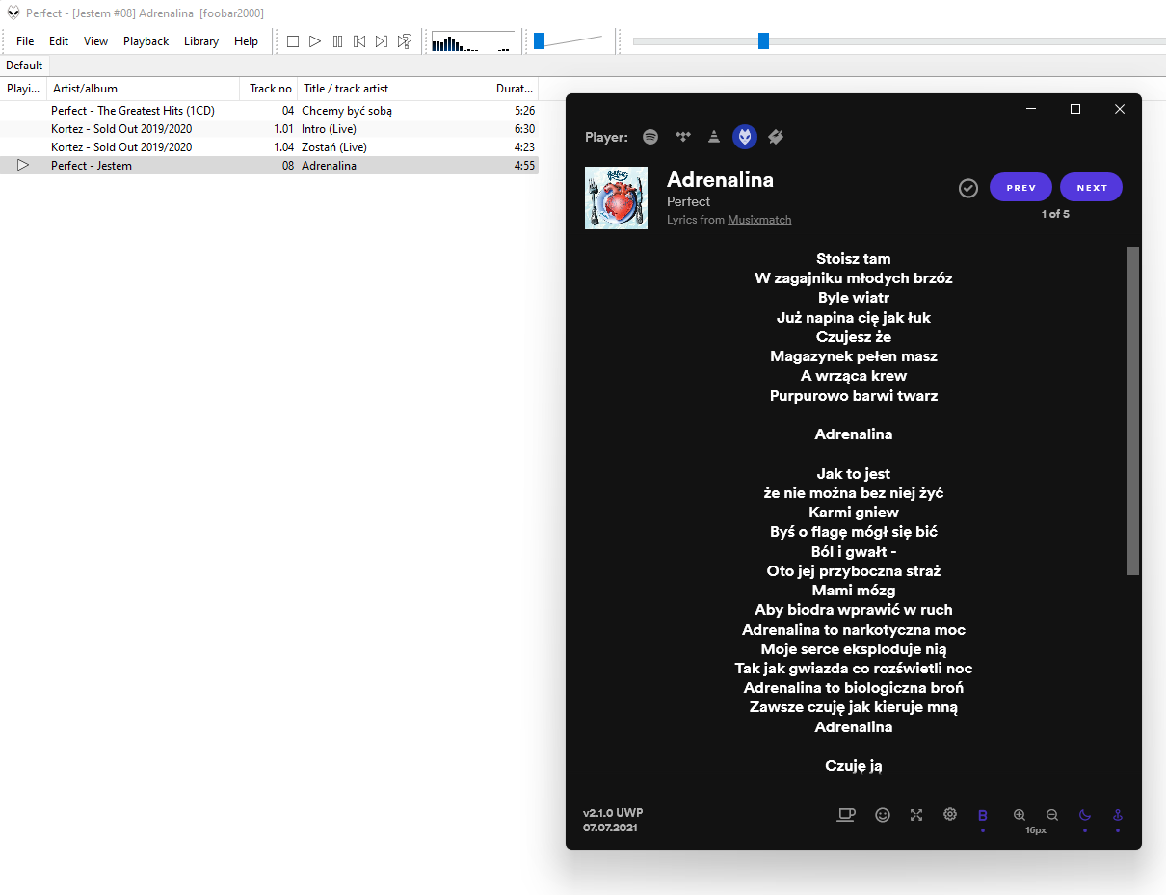The width and height of the screenshot is (1166, 895).
Task: Zoom in the lyrics font size
Action: tap(1020, 815)
